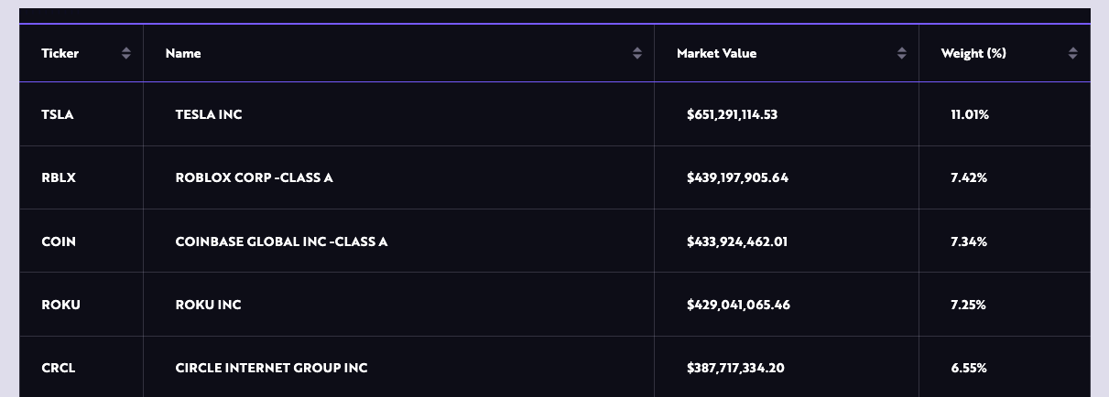Select ROBLOX CORP -CLASS A row name

pos(254,177)
